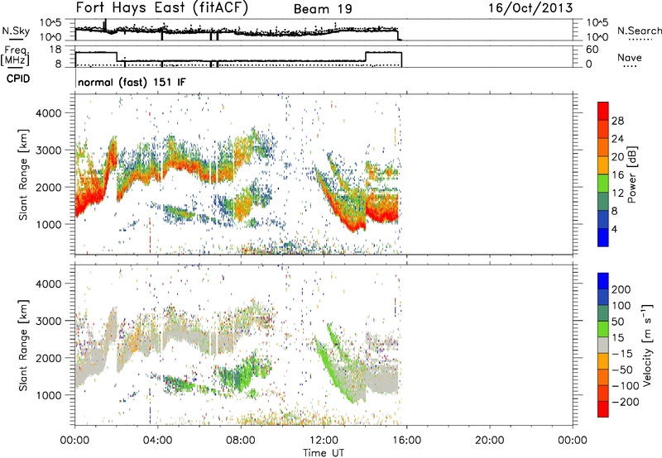Image resolution: width=662 pixels, height=458 pixels.
Task: Click the 3000 range tick in velocity panel
Action: [48, 321]
